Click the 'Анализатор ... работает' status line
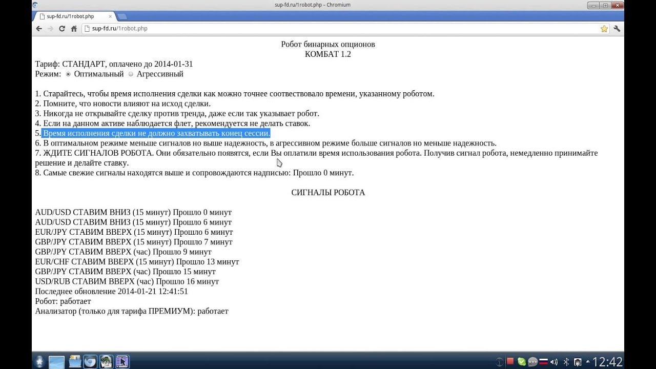The width and height of the screenshot is (656, 369). [132, 311]
